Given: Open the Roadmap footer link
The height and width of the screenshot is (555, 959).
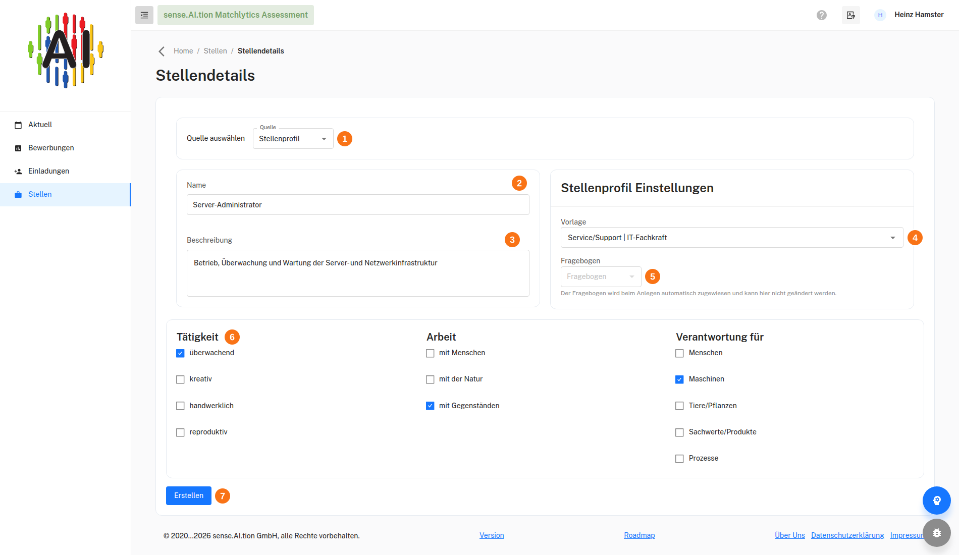Looking at the screenshot, I should coord(640,535).
